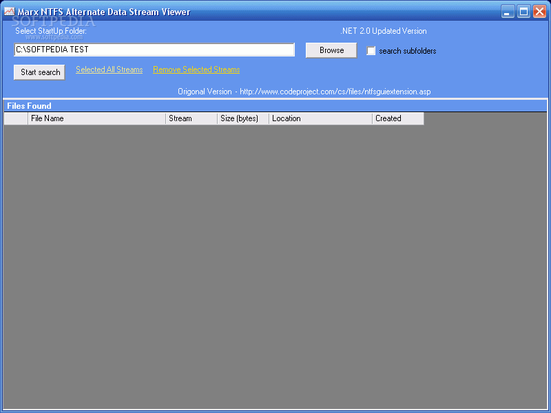This screenshot has width=551, height=413.
Task: Minimize the Alternate Data Stream Viewer window
Action: pos(508,12)
